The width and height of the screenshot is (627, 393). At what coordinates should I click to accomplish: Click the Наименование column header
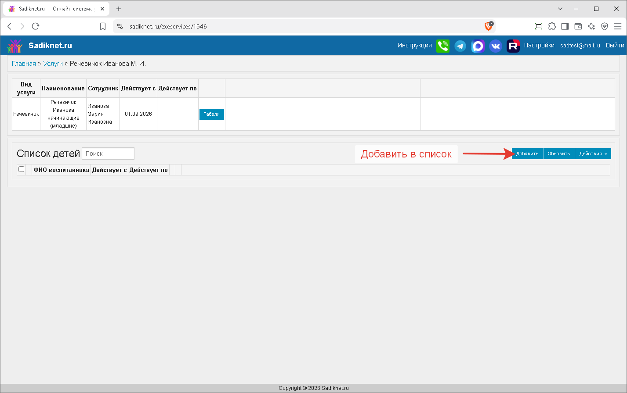pos(63,88)
